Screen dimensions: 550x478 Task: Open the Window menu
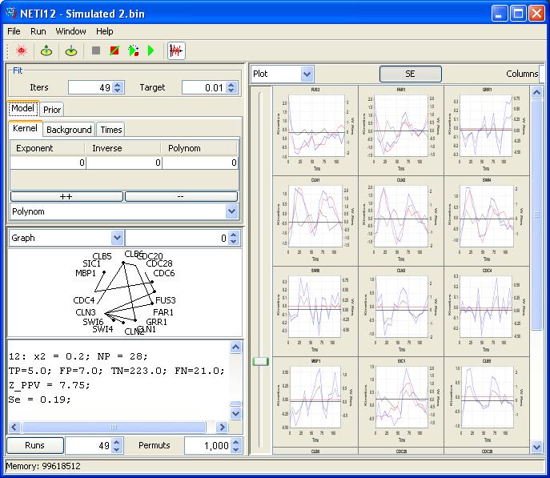71,31
